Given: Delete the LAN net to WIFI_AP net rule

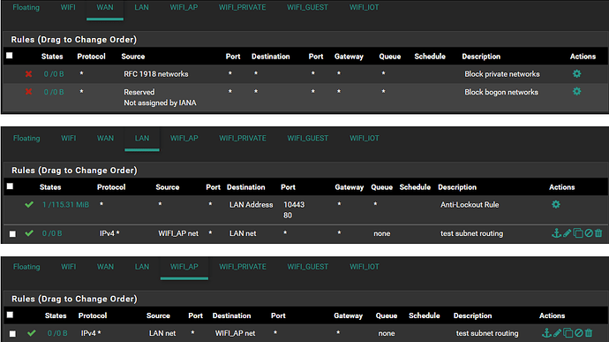Looking at the screenshot, I should [x=589, y=332].
